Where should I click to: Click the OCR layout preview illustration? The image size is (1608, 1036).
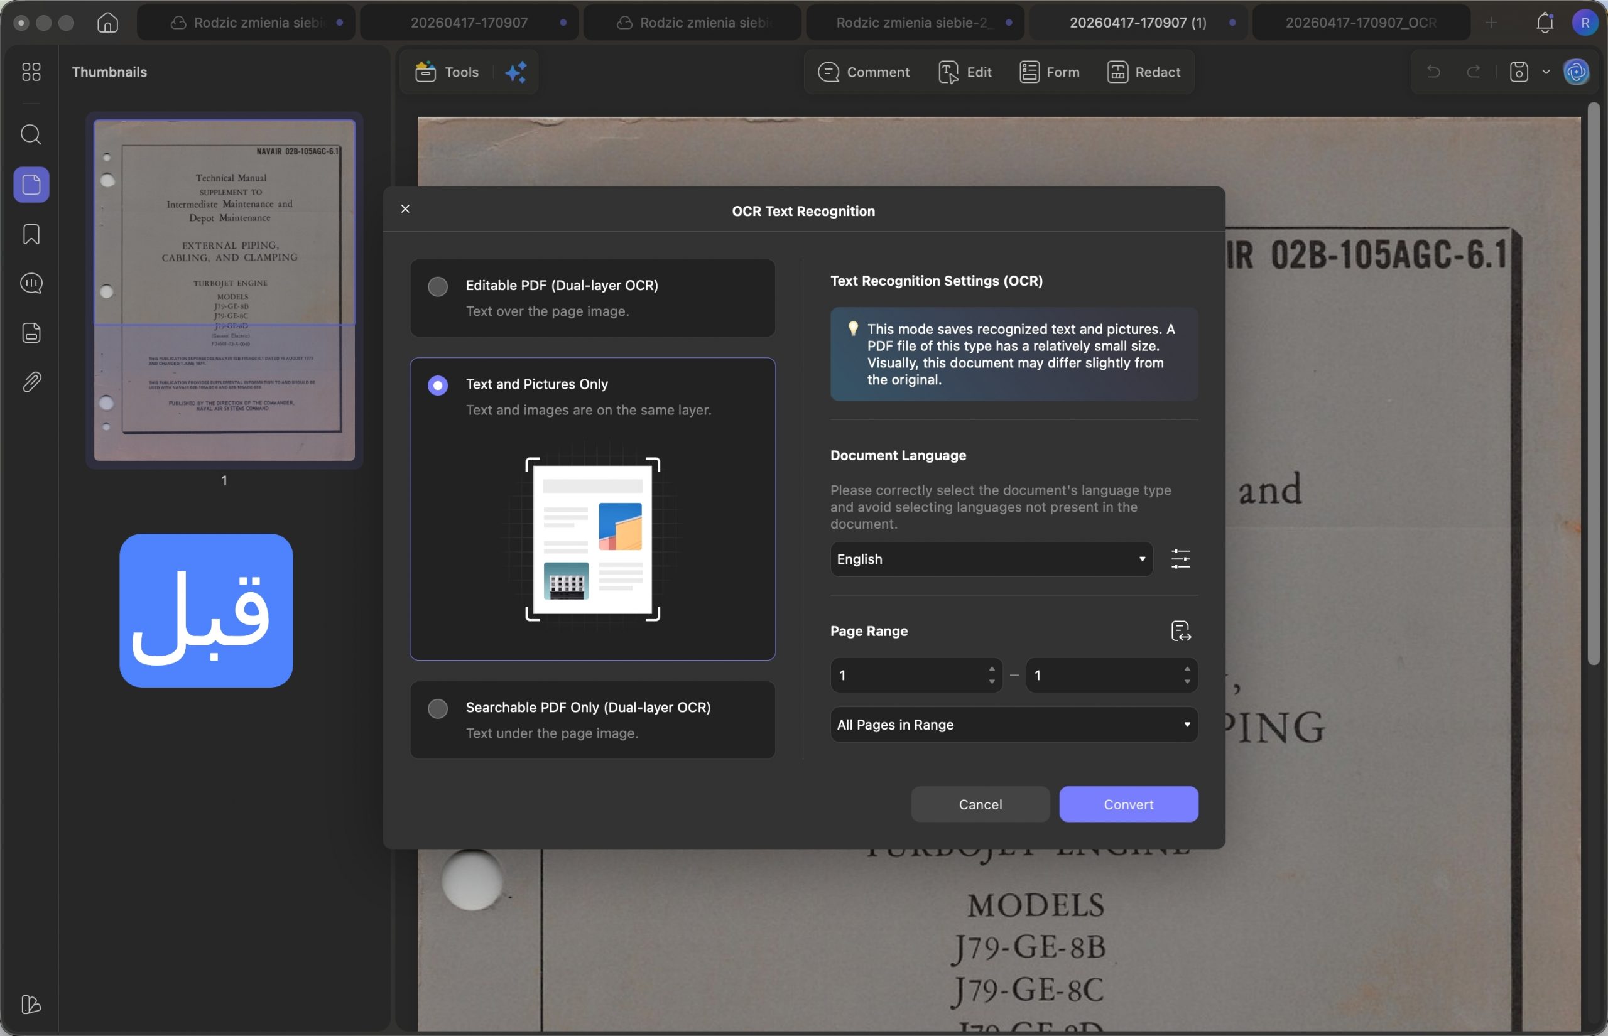(x=592, y=539)
